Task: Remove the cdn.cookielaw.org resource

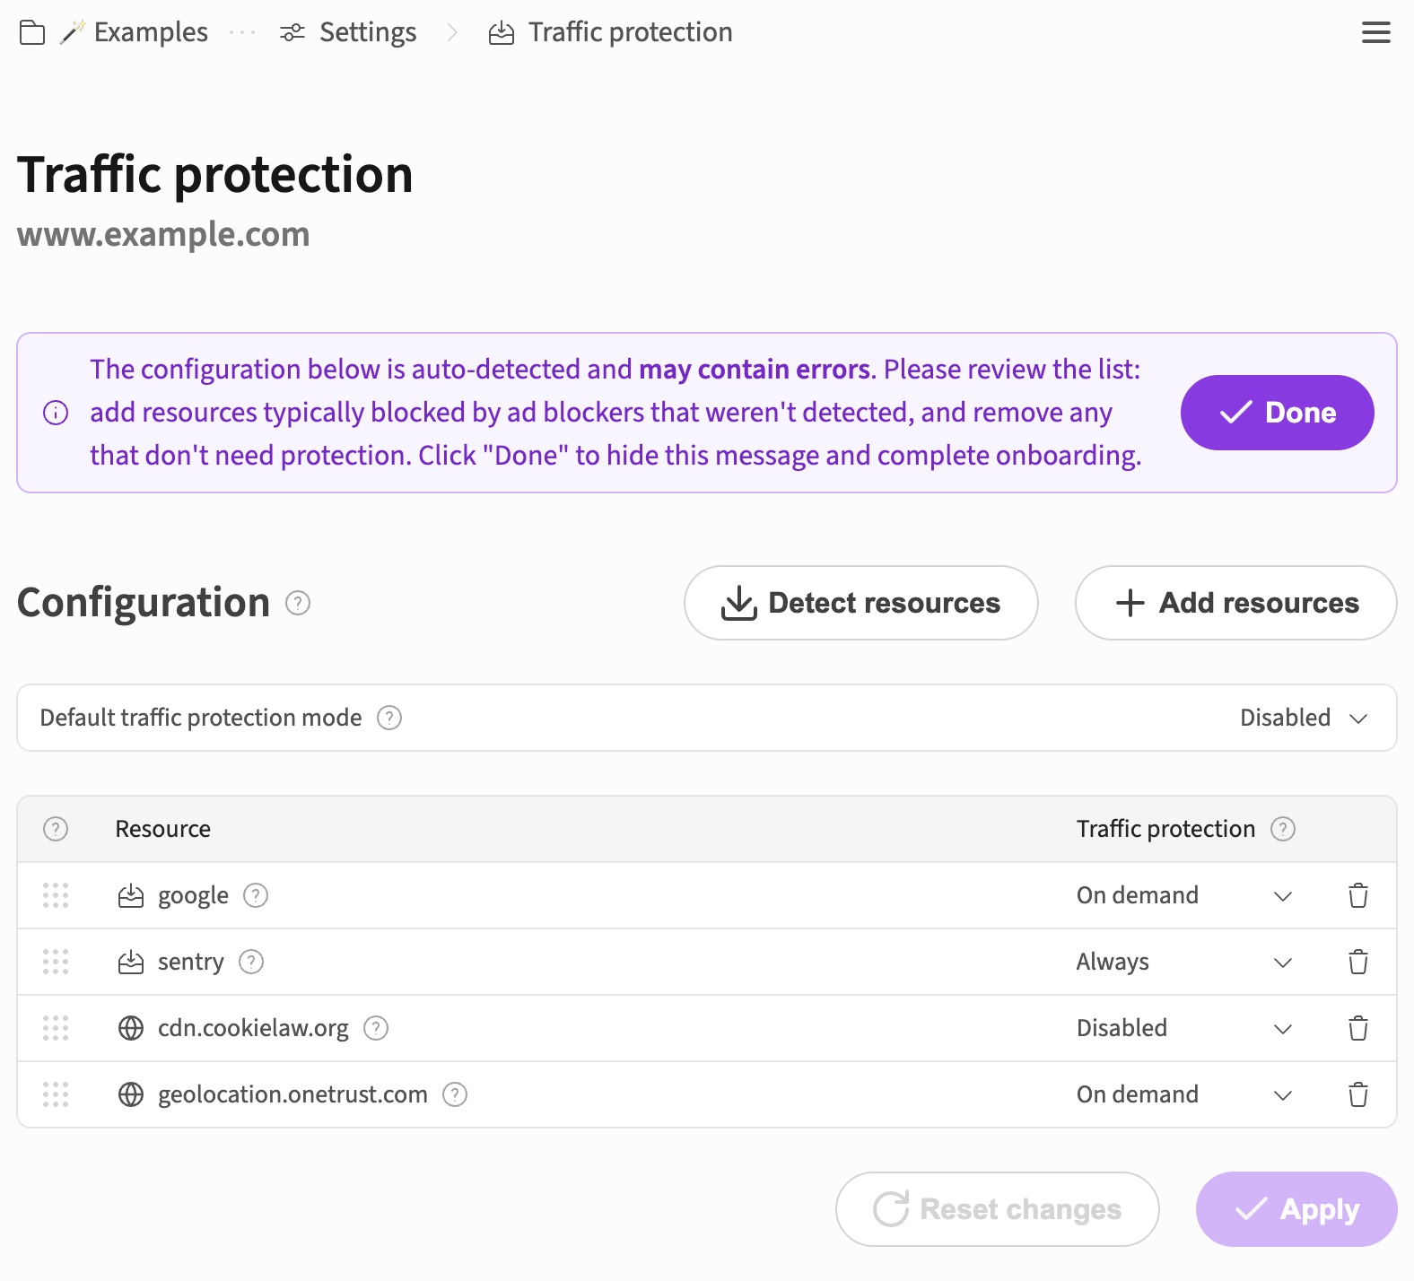Action: click(x=1357, y=1028)
